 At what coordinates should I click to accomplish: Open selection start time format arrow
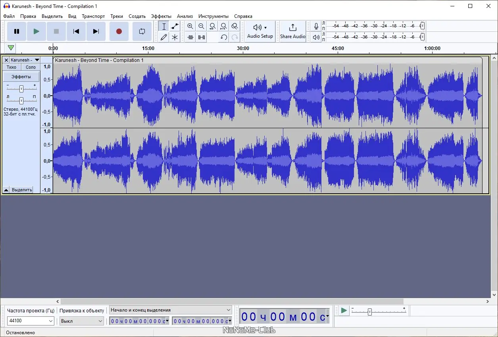point(167,321)
